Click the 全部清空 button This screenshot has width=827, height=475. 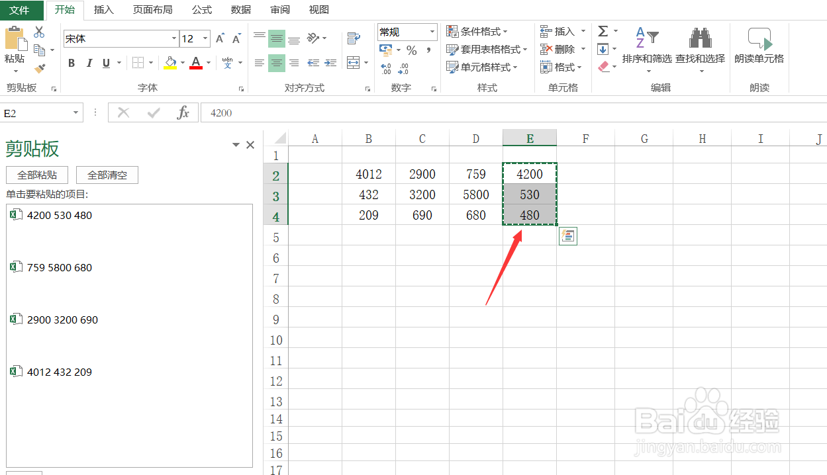pyautogui.click(x=107, y=175)
